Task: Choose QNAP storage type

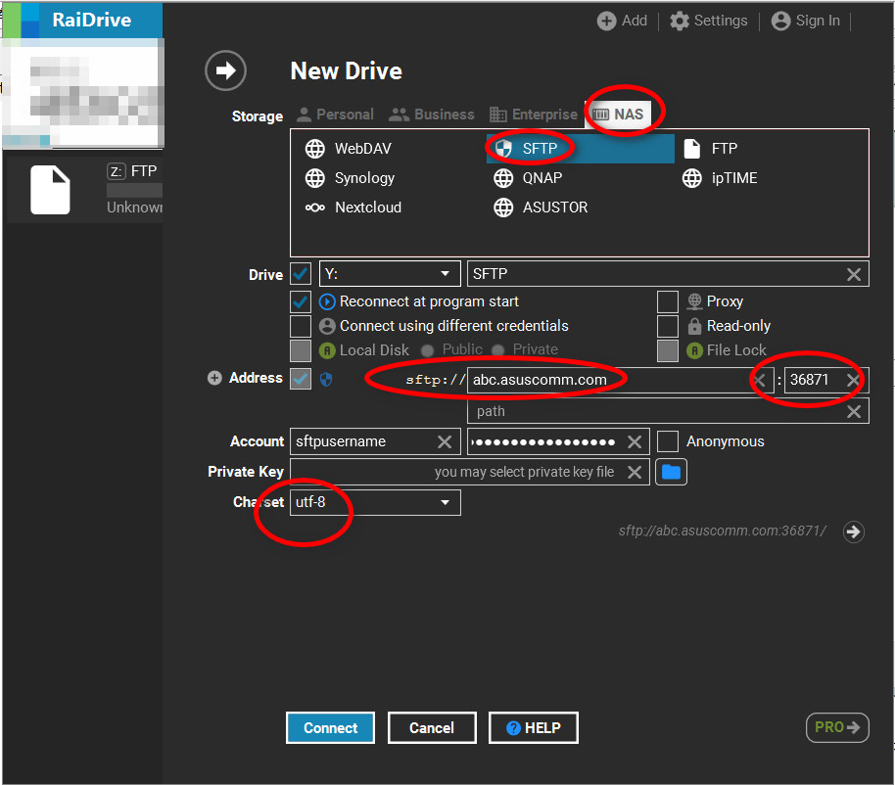Action: (x=528, y=178)
